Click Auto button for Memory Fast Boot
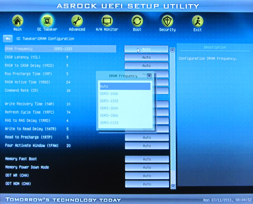Image resolution: width=253 pixels, height=204 pixels. 146,159
